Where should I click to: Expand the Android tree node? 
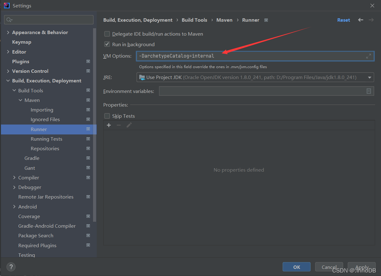[x=14, y=207]
